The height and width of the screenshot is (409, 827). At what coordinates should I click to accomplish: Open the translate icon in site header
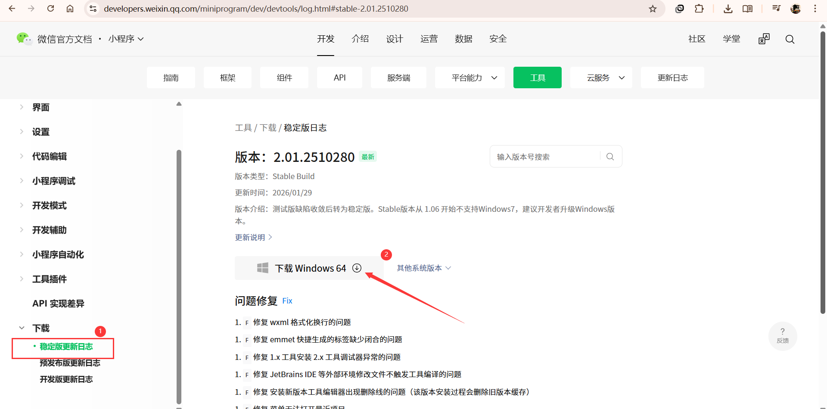tap(764, 39)
